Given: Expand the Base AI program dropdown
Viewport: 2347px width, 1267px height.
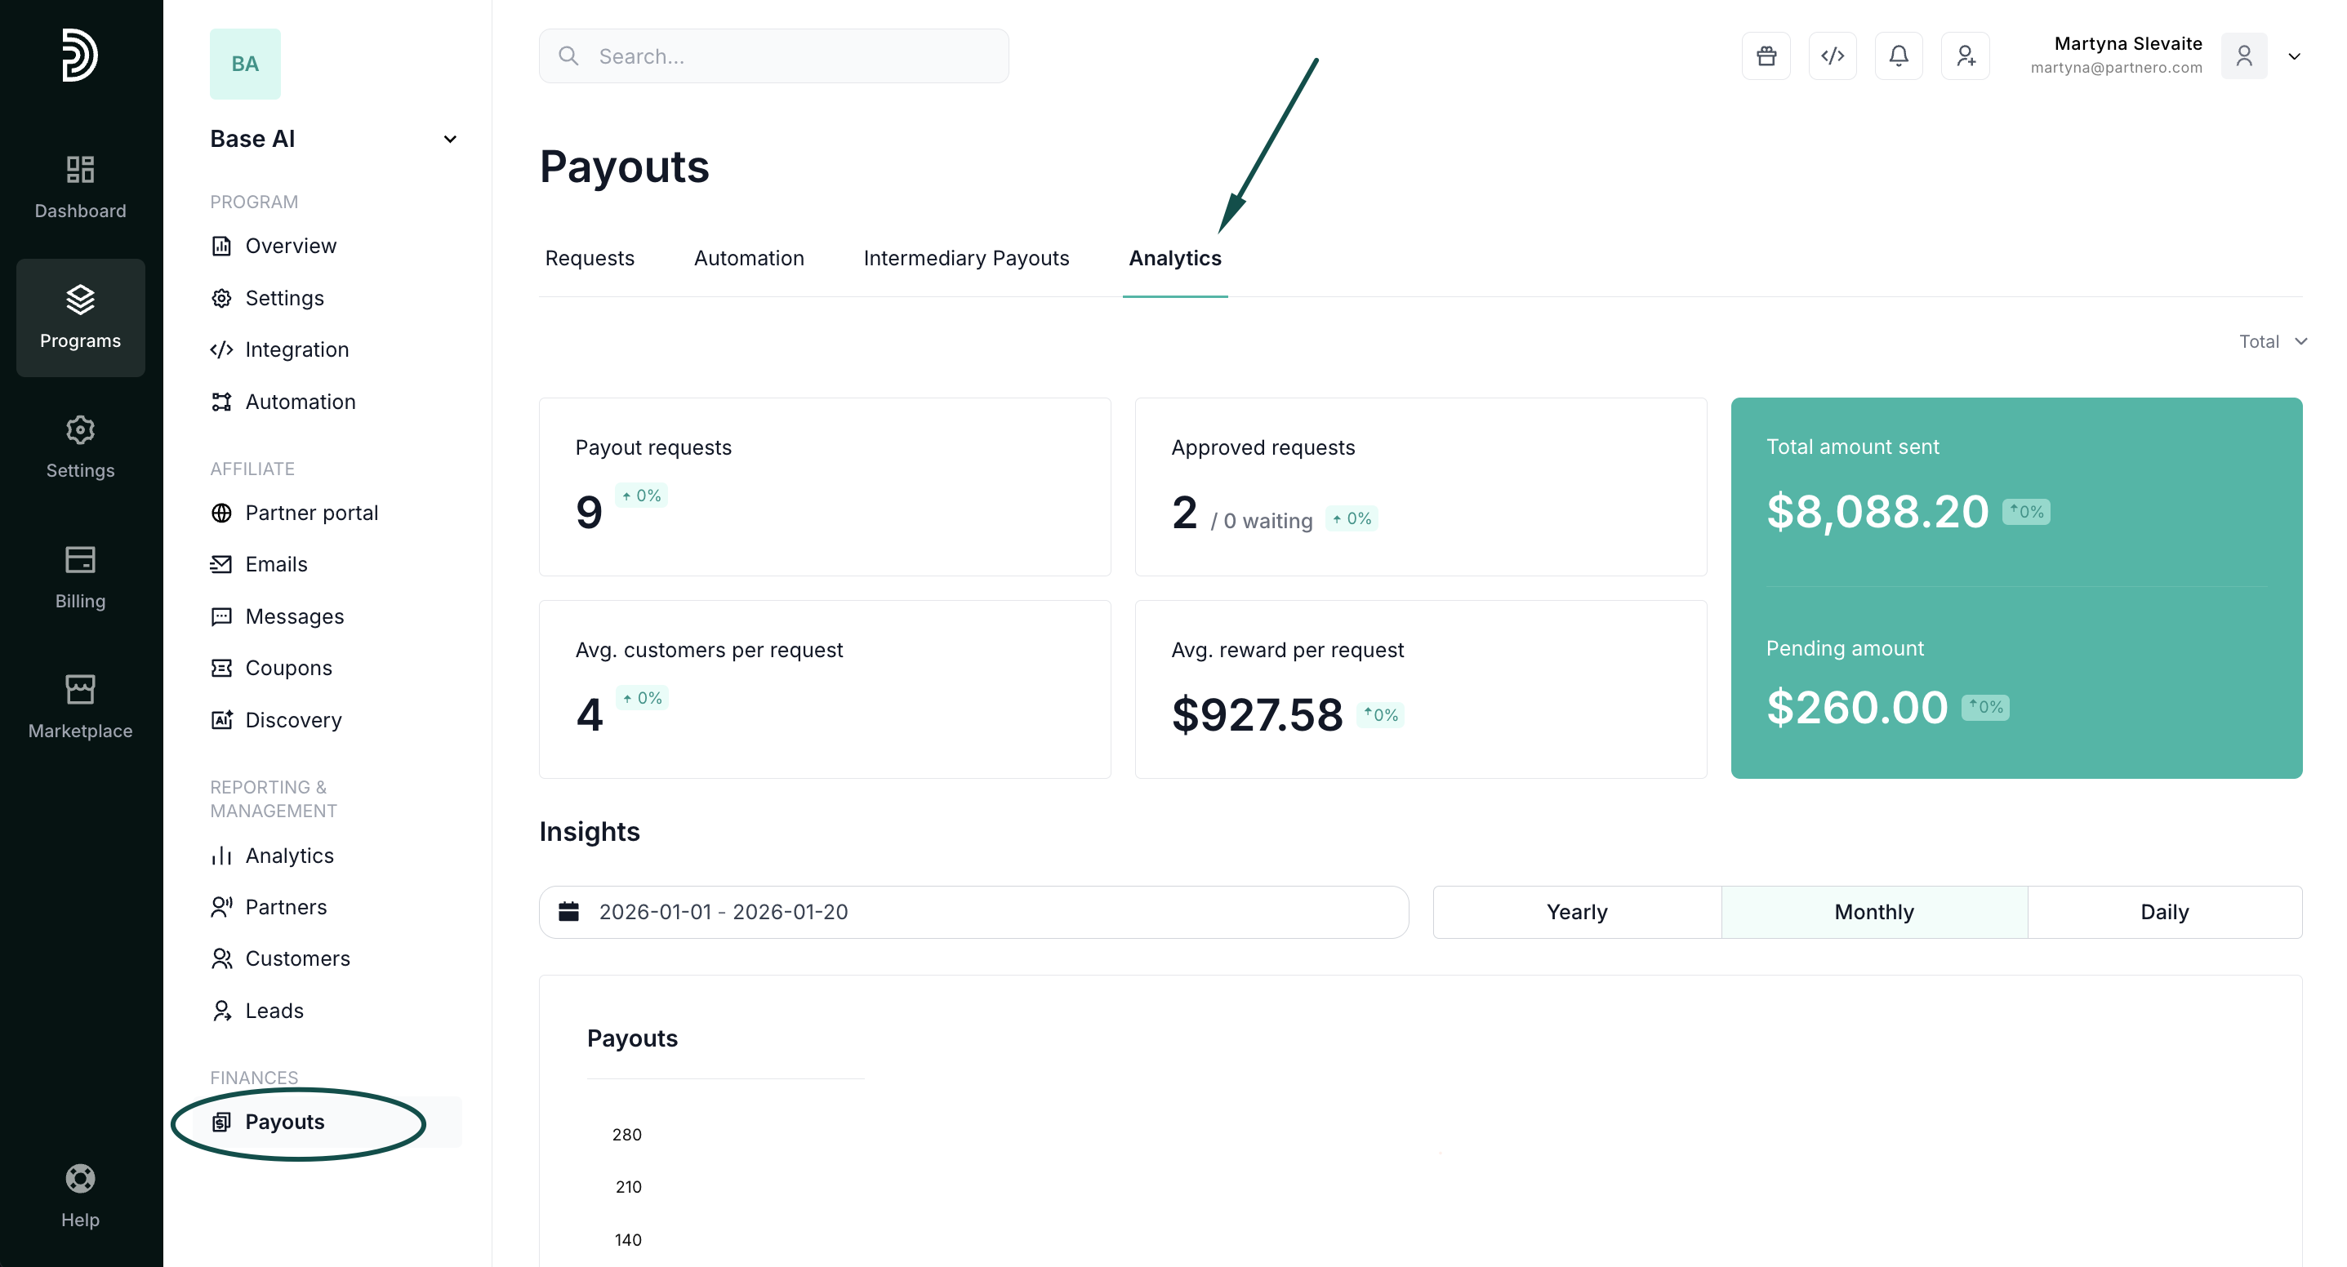Looking at the screenshot, I should click(449, 140).
